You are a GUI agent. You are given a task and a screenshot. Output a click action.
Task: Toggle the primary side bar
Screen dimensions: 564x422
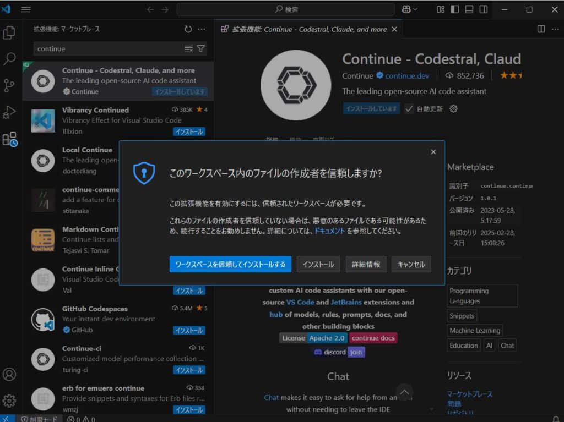coord(454,9)
